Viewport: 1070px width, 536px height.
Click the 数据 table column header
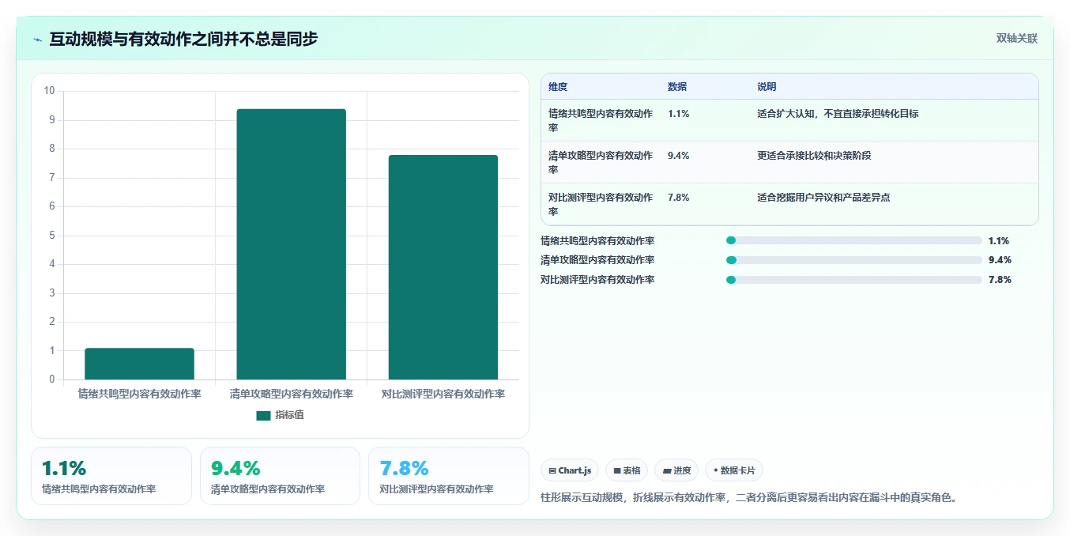click(677, 87)
